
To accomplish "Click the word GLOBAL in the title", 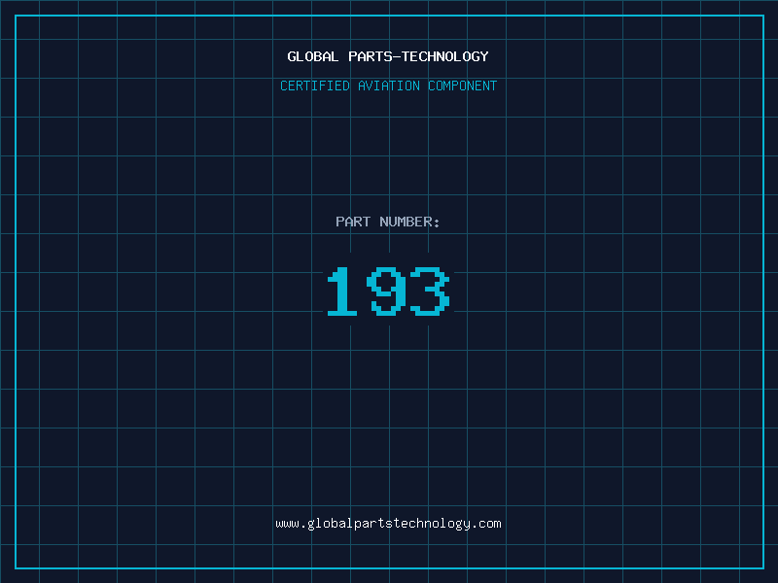I will click(x=312, y=57).
